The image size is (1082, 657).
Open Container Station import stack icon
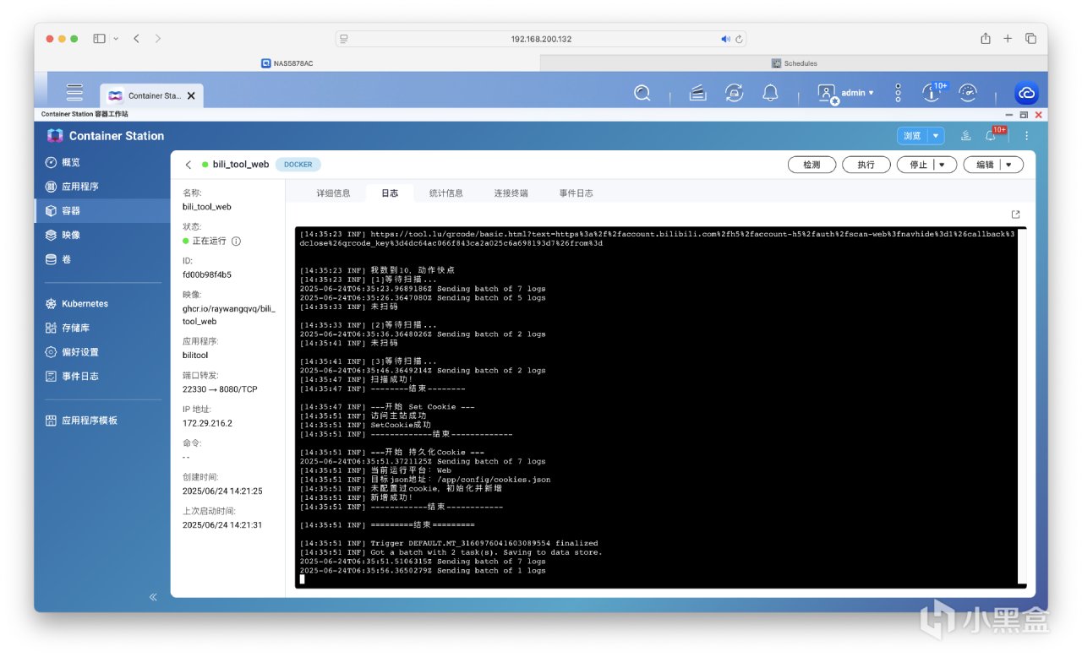(965, 136)
